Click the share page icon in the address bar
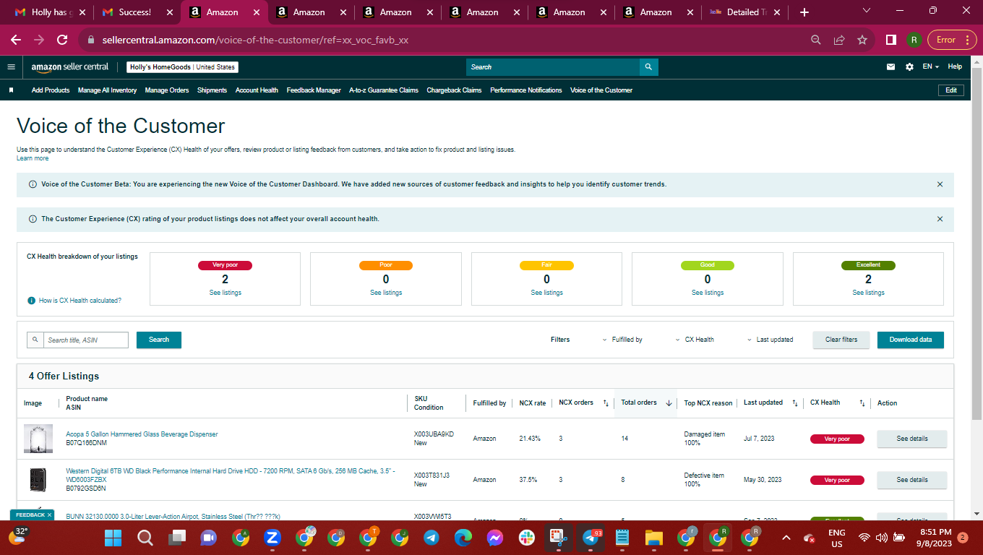The width and height of the screenshot is (983, 555). point(839,40)
